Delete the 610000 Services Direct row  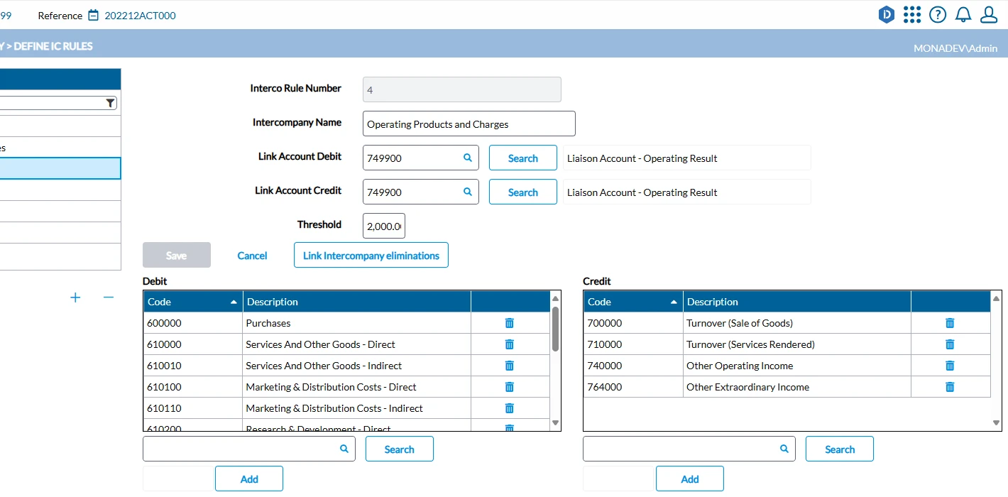point(509,344)
